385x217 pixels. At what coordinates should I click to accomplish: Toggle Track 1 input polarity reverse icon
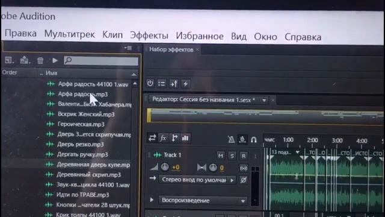(x=243, y=180)
